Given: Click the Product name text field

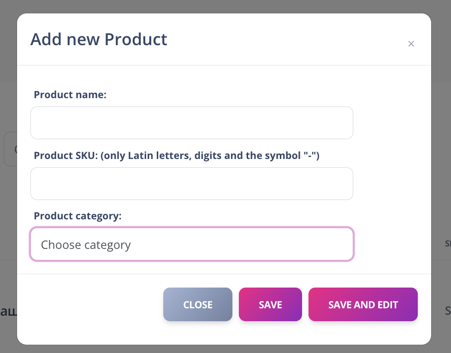Looking at the screenshot, I should (x=191, y=123).
